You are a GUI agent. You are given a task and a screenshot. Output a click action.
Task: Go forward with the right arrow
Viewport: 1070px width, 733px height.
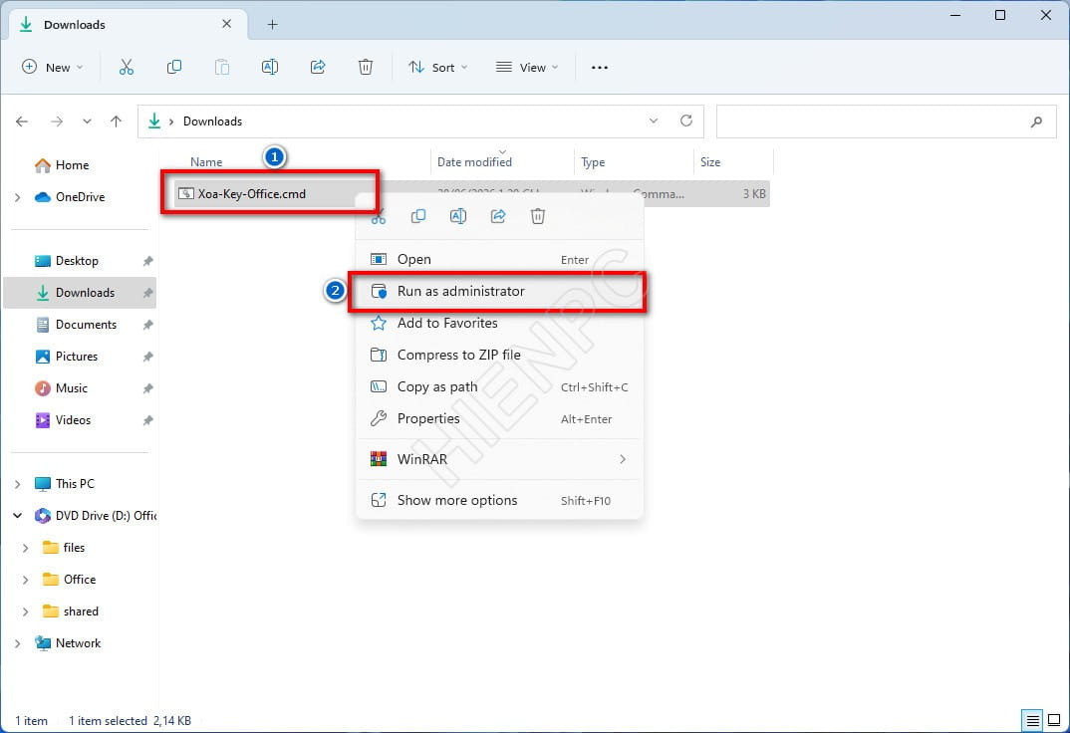tap(57, 122)
